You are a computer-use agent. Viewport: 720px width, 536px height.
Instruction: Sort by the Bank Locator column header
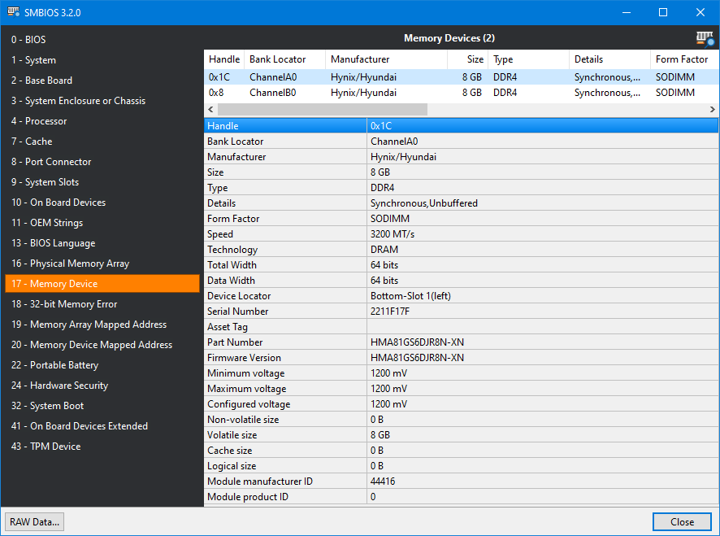coord(284,59)
